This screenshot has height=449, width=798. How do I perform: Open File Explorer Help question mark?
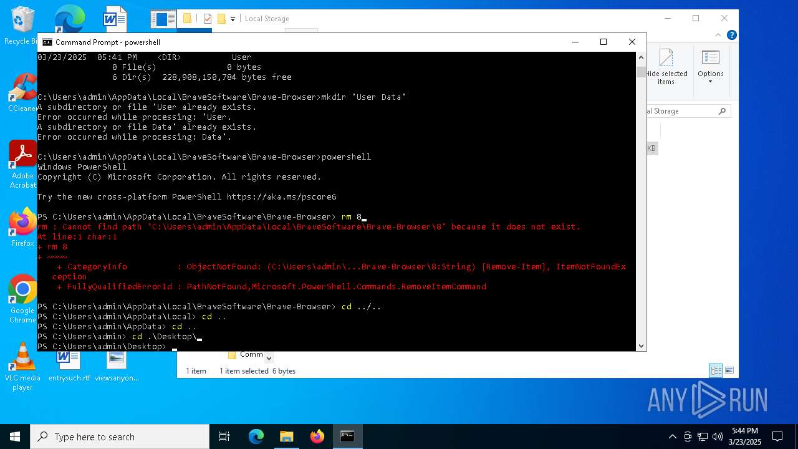click(732, 35)
